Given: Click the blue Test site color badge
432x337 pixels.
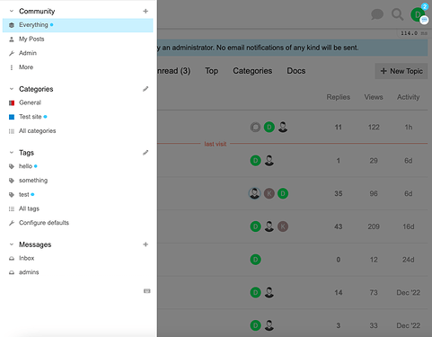Looking at the screenshot, I should [x=12, y=117].
